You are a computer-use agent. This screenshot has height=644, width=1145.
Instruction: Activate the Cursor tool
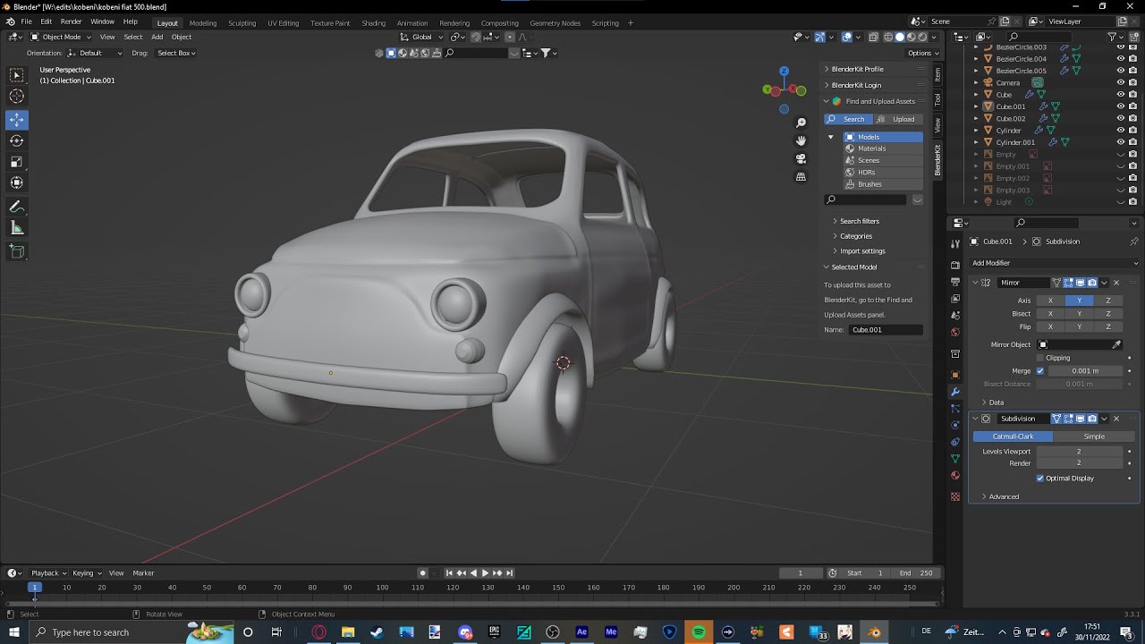click(x=17, y=97)
